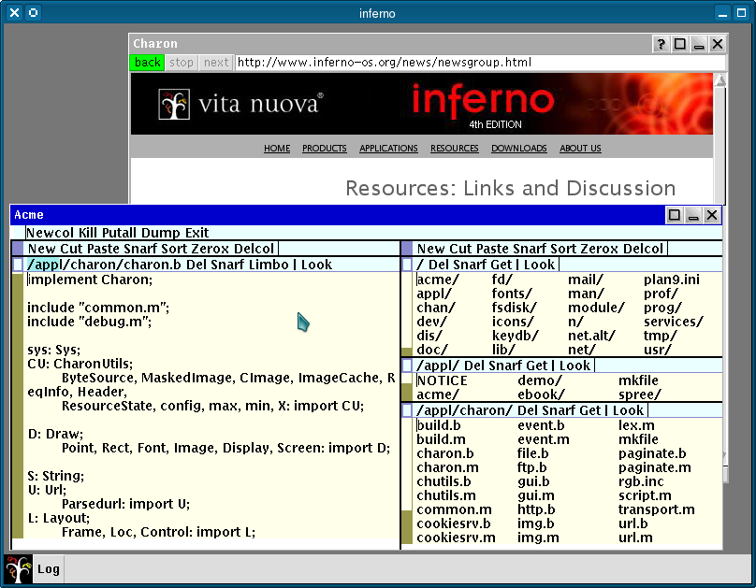Click the Inferno logo in bottom taskbar
756x588 pixels.
click(19, 568)
